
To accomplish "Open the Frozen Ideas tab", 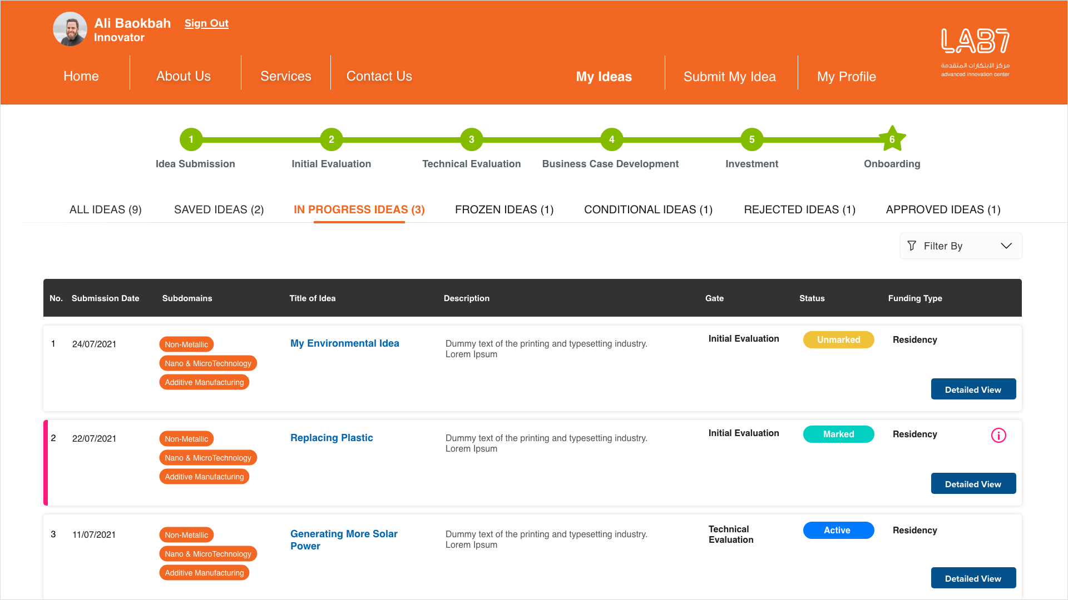I will (x=504, y=209).
